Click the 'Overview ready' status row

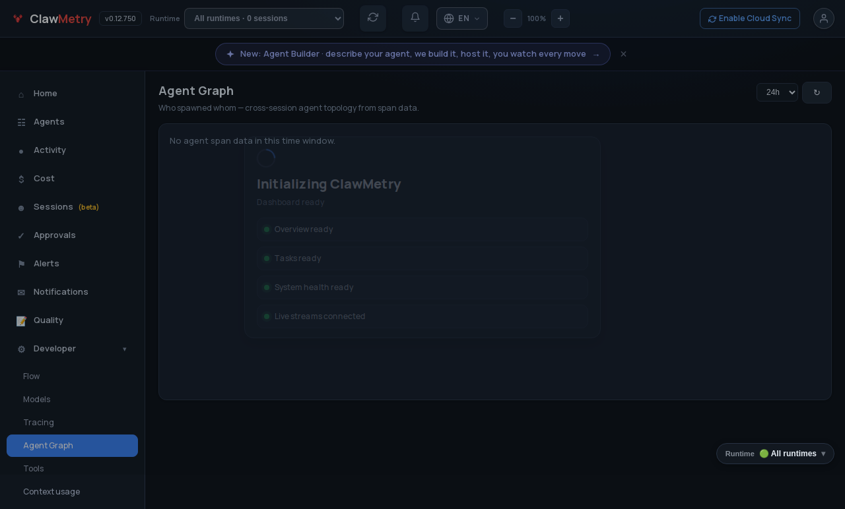coord(422,229)
